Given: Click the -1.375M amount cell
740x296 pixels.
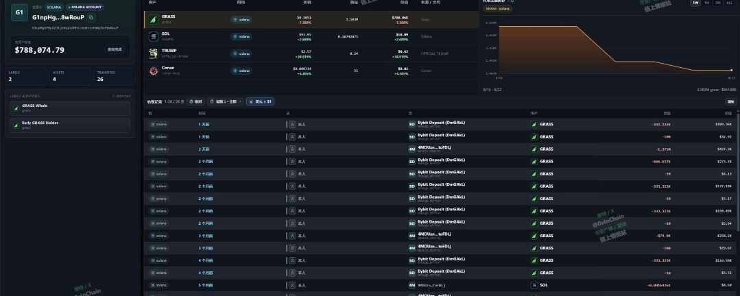Looking at the screenshot, I should 663,149.
